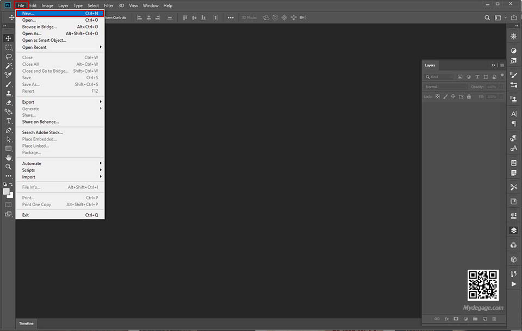
Task: Select the Eyedropper tool
Action: click(x=8, y=75)
